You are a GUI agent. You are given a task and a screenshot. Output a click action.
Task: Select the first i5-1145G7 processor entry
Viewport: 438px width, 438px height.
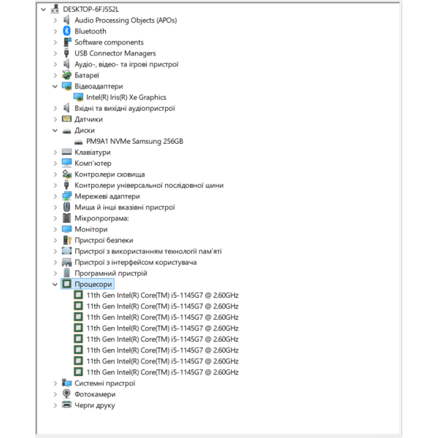tap(162, 295)
